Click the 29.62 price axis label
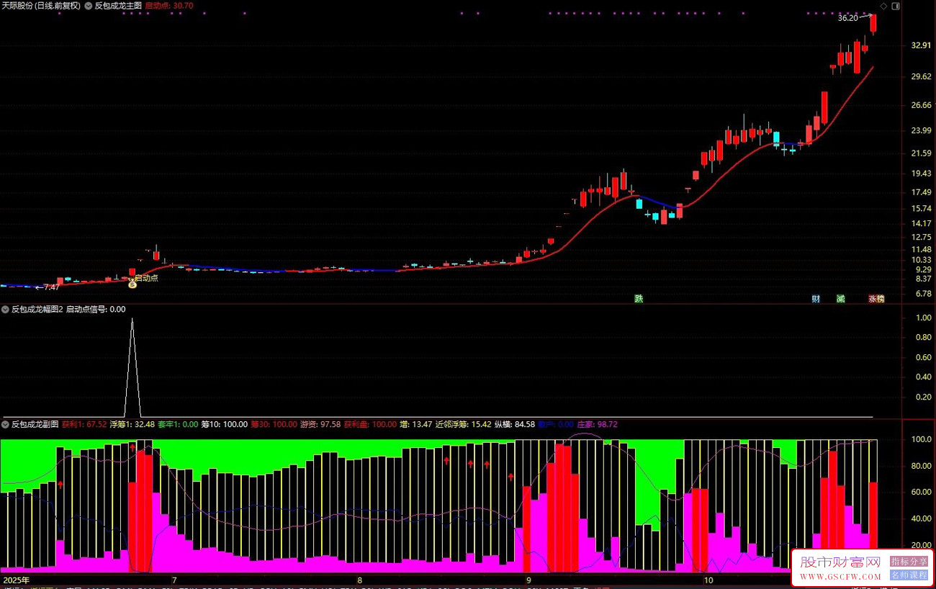This screenshot has width=936, height=589. click(x=922, y=75)
